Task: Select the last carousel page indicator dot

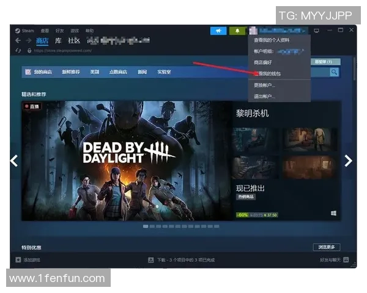Action: coord(217,226)
